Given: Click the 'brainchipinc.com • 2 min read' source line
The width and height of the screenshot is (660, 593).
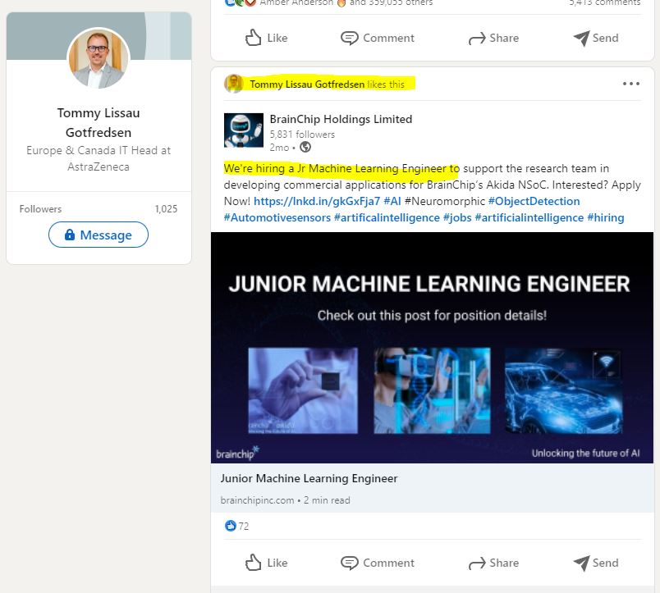Looking at the screenshot, I should [285, 500].
